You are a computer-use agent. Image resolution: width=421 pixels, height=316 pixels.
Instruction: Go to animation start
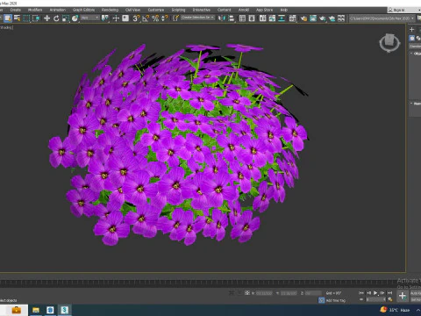(361, 292)
